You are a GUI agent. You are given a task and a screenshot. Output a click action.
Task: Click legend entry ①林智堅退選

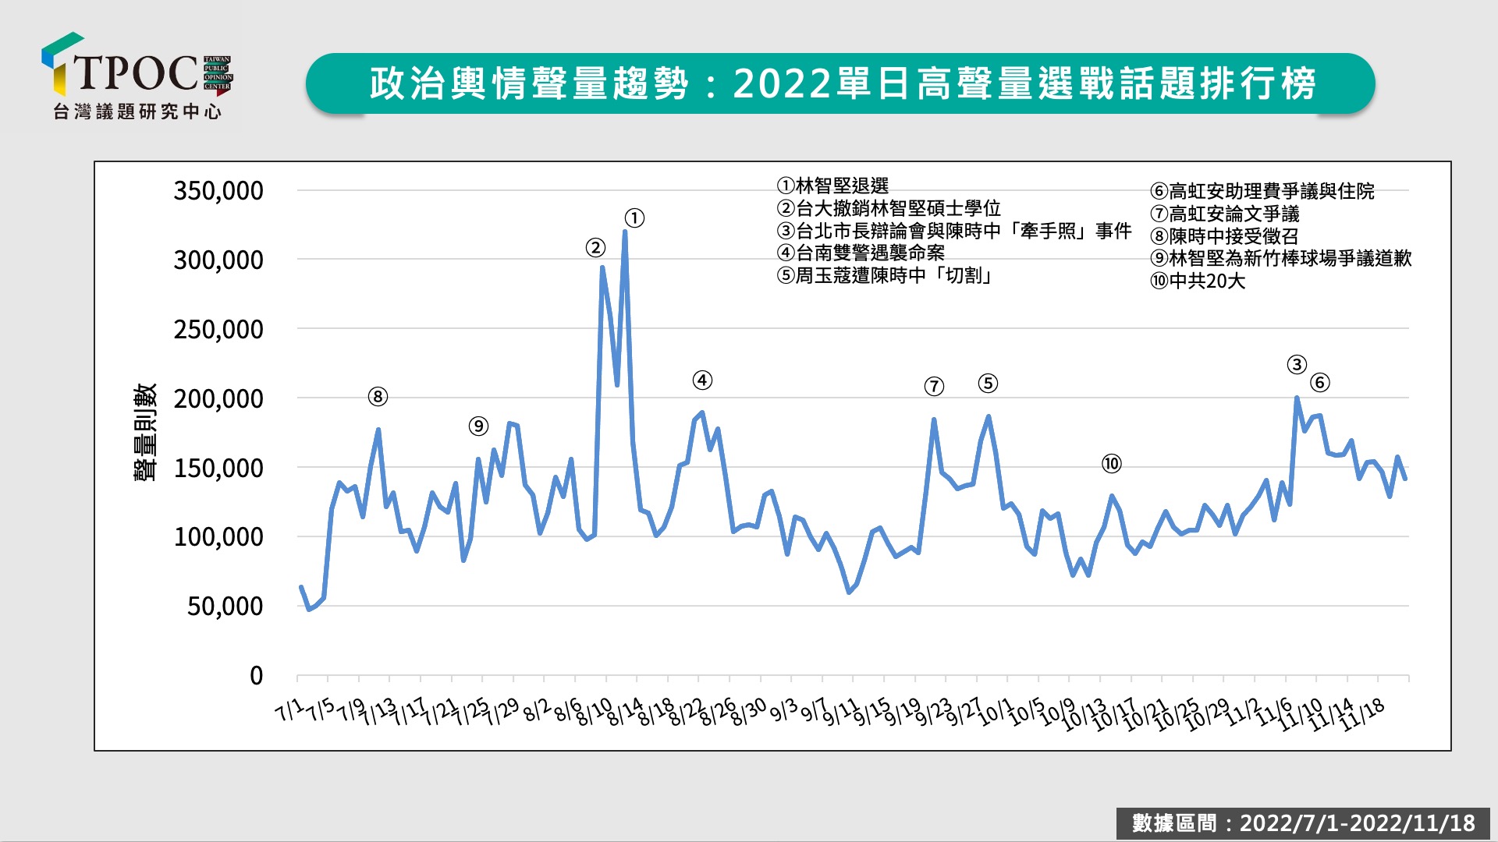pos(832,186)
